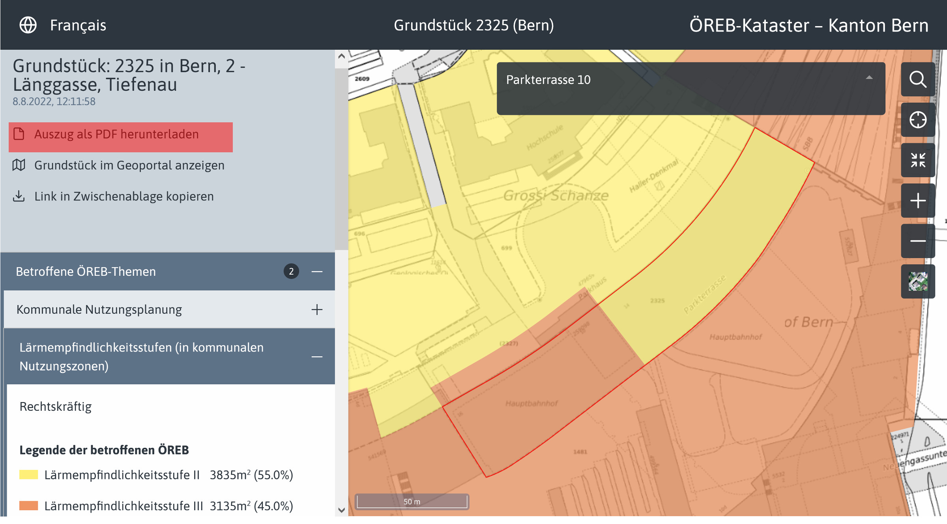
Task: Locate my position with crosshair button
Action: (x=918, y=120)
